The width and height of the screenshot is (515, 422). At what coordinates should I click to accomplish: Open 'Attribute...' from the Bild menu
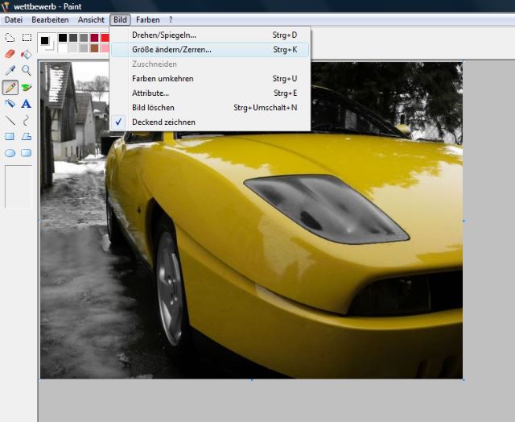(150, 93)
